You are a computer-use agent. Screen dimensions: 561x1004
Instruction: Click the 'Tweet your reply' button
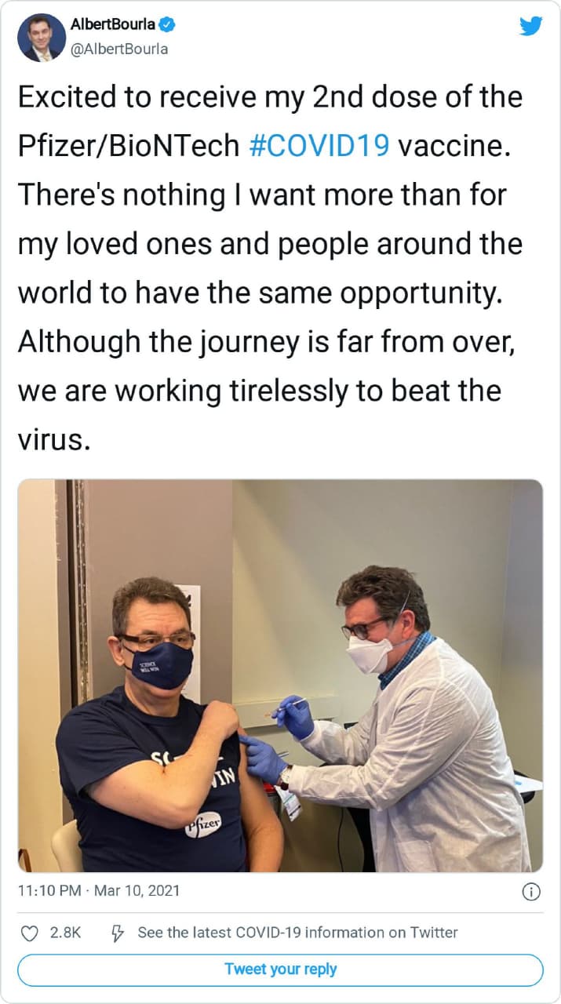(x=280, y=969)
